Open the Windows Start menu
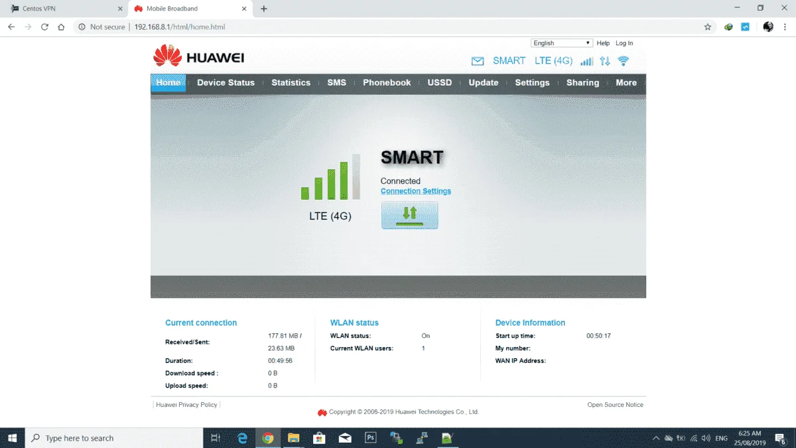The width and height of the screenshot is (796, 448). click(12, 438)
